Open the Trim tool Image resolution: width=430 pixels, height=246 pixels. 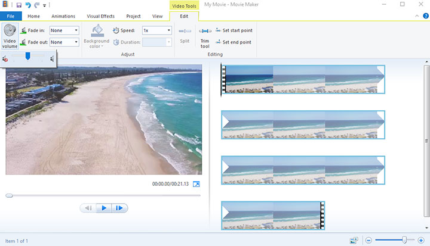point(205,36)
